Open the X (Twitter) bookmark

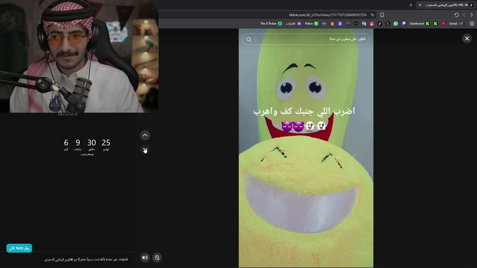[x=388, y=23]
